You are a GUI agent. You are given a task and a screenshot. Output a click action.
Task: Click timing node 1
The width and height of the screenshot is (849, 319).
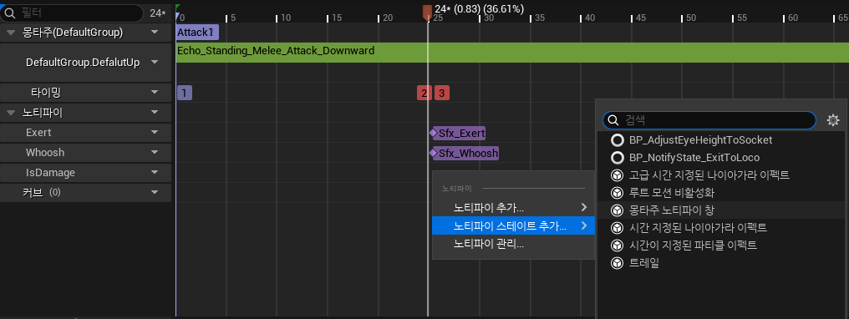[185, 93]
